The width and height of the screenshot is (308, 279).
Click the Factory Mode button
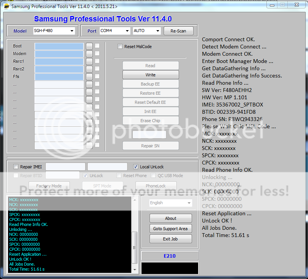pyautogui.click(x=49, y=185)
